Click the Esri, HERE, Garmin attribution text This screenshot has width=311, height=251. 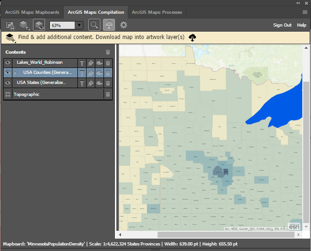tap(255, 229)
